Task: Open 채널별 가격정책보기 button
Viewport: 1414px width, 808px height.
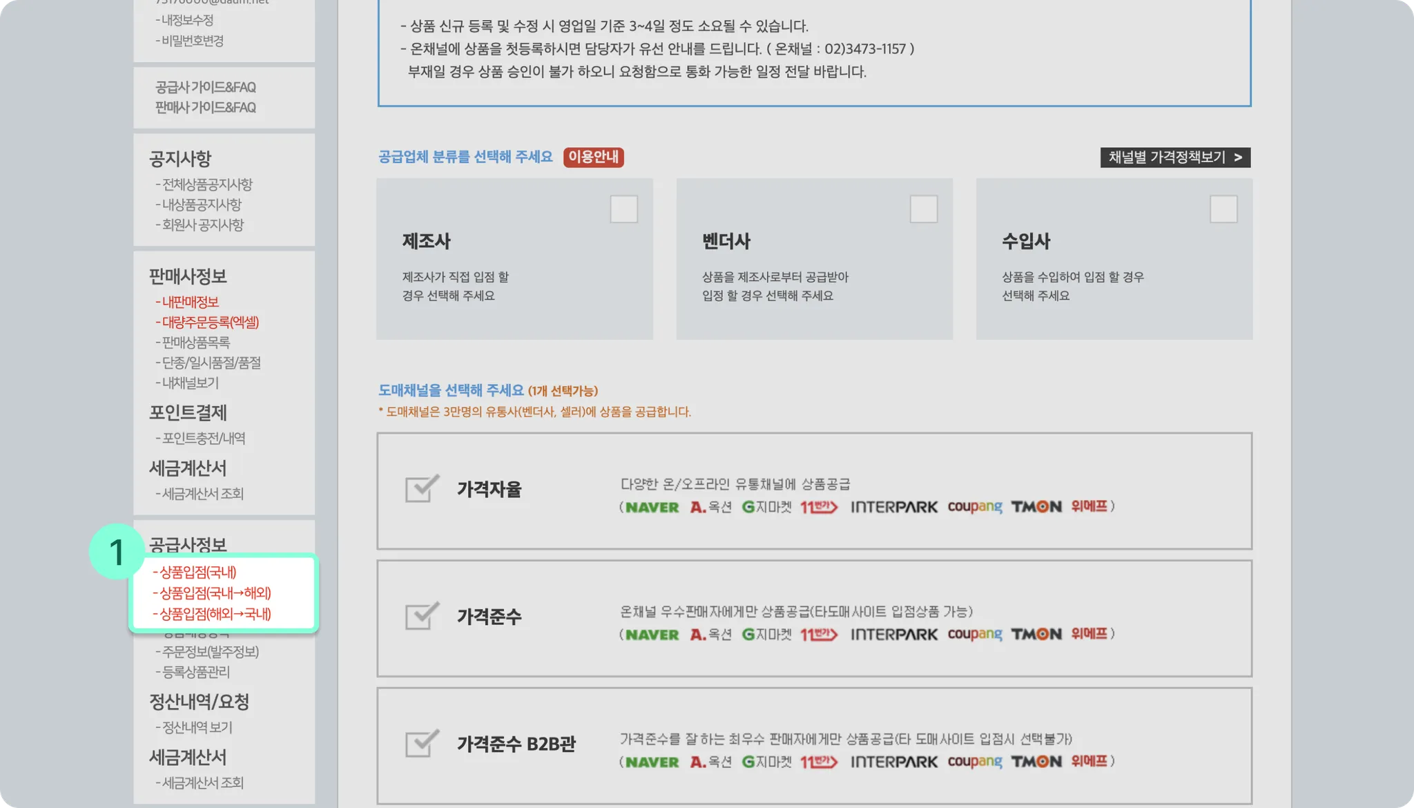Action: coord(1175,157)
